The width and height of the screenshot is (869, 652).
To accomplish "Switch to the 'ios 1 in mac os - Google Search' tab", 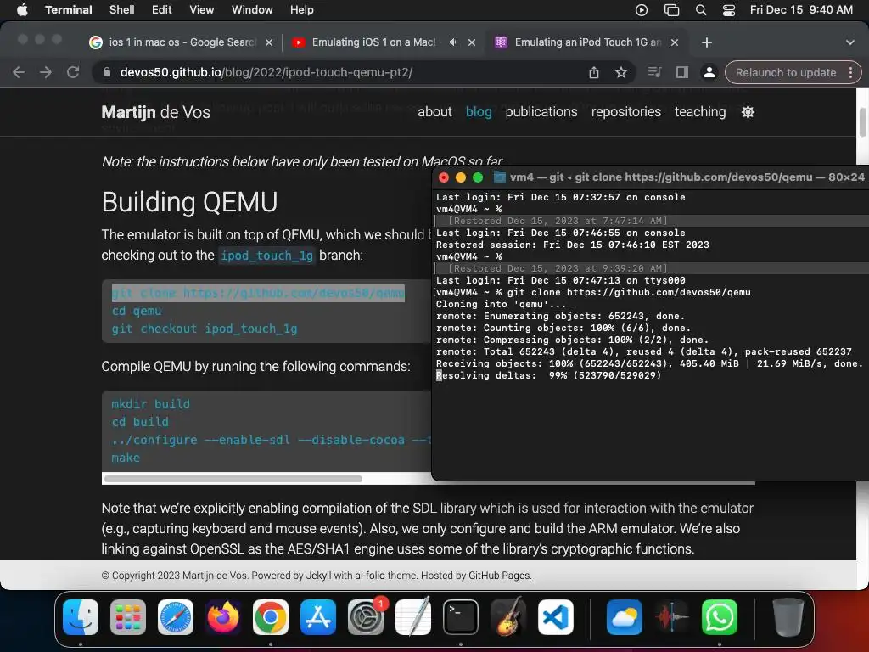I will 182,42.
